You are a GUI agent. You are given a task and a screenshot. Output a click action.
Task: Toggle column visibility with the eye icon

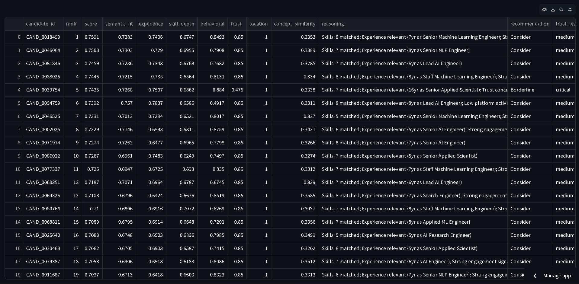click(545, 10)
